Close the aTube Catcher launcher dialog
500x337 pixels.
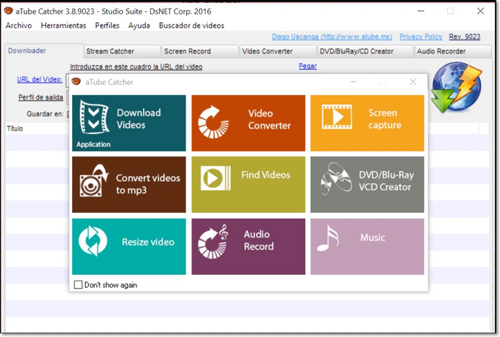(x=413, y=82)
